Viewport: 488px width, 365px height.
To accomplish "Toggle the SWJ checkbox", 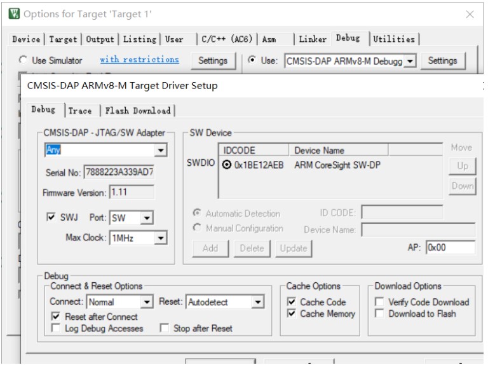I will [51, 217].
